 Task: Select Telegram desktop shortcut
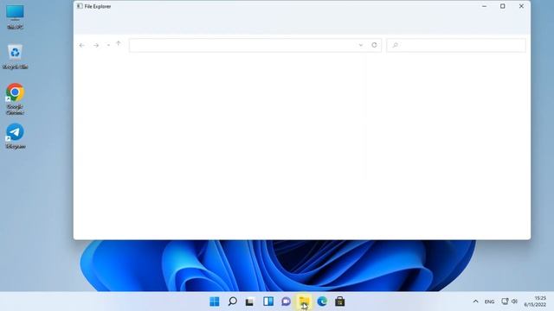[15, 136]
